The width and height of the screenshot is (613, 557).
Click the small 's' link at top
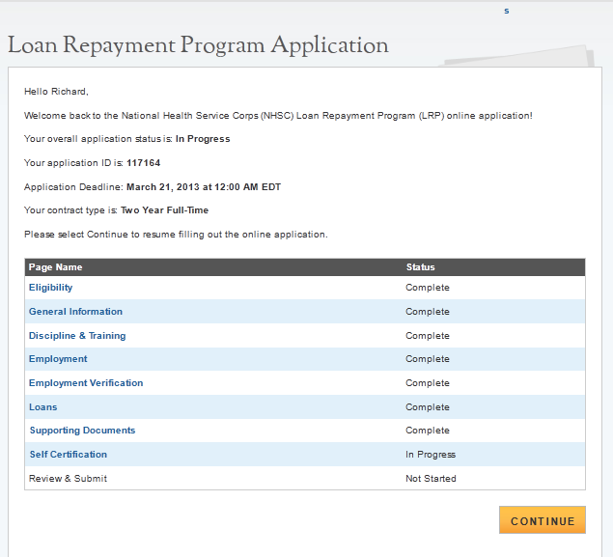pyautogui.click(x=506, y=11)
